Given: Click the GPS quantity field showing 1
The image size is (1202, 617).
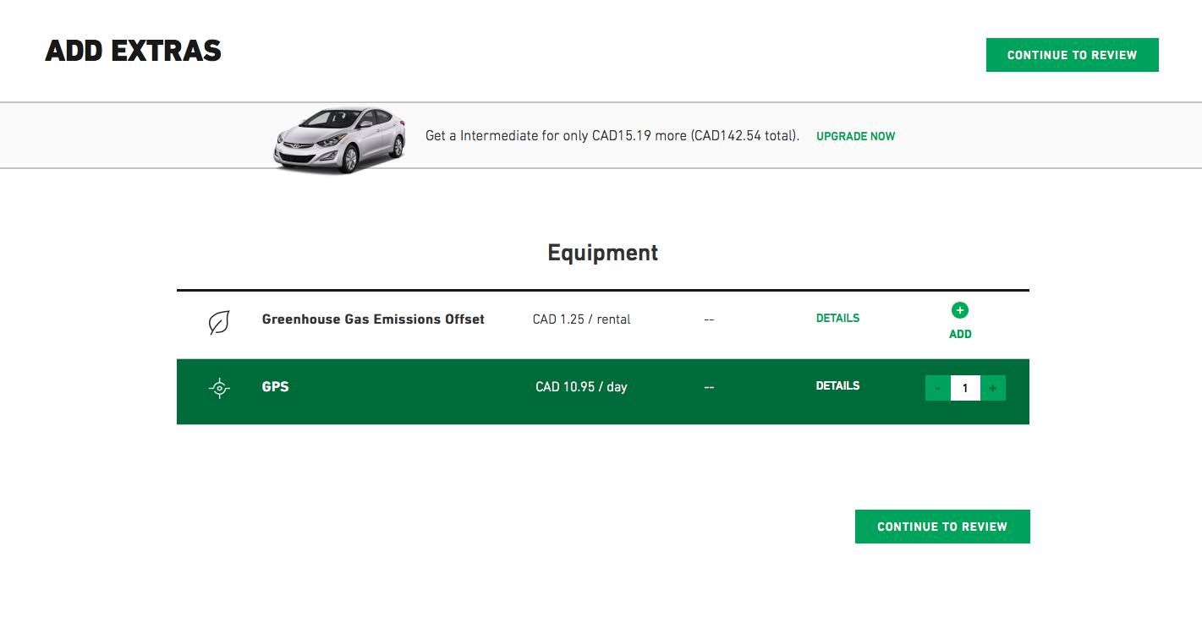Looking at the screenshot, I should point(965,388).
